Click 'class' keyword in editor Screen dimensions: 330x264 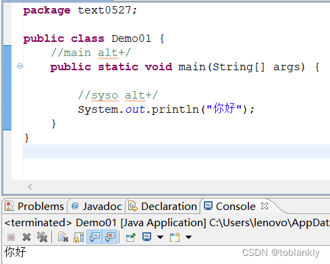pyautogui.click(x=88, y=38)
